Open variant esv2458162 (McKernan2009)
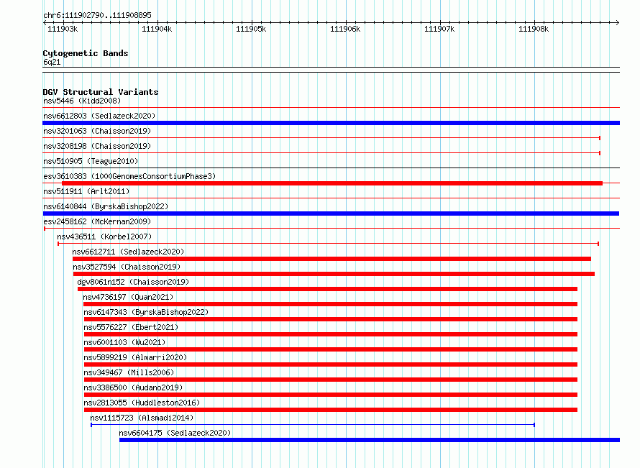Screen dimensions: 640x468 (97, 221)
